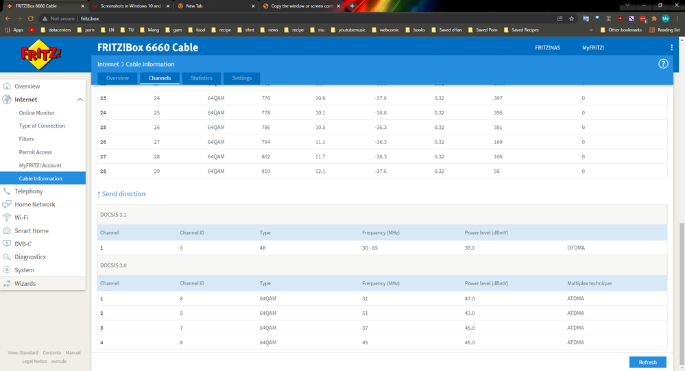Open the Contents footer link
The image size is (685, 371).
[x=51, y=352]
